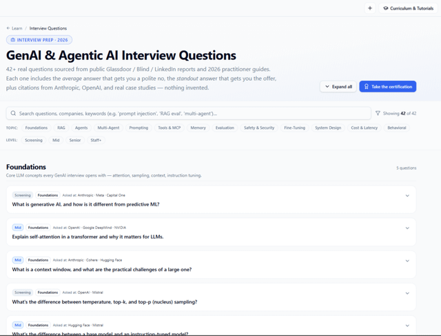Click the search magnifier icon

pos(13,113)
